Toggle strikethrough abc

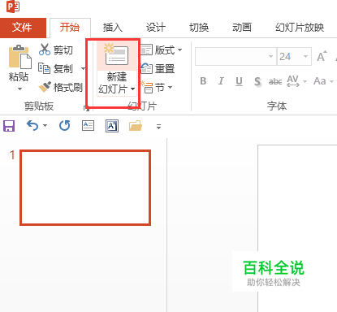click(275, 81)
